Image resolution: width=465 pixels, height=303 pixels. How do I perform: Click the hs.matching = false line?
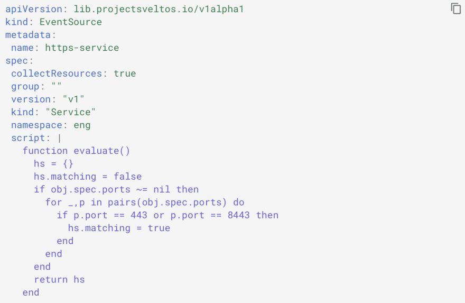point(88,177)
